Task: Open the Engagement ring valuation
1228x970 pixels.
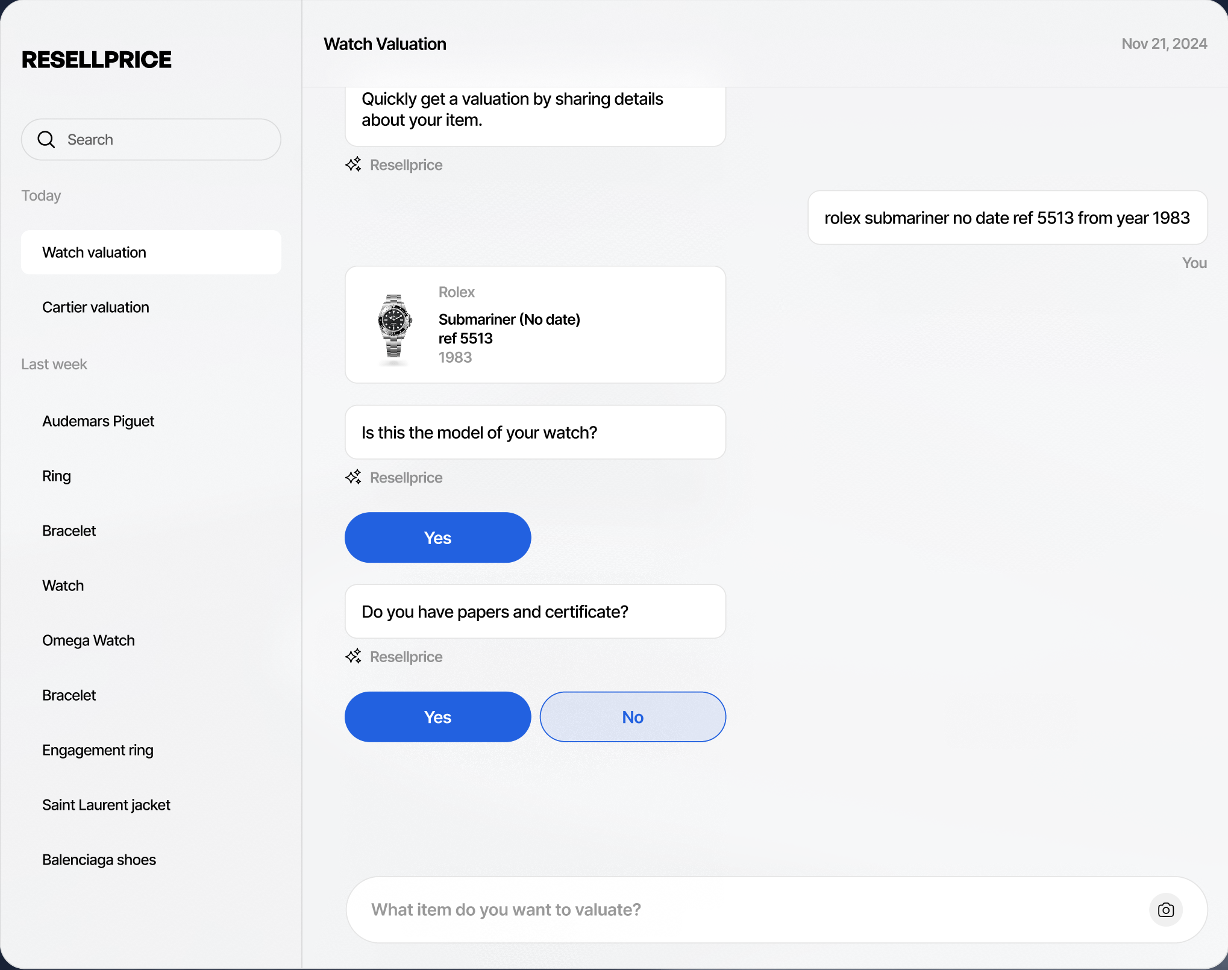Action: pyautogui.click(x=98, y=750)
